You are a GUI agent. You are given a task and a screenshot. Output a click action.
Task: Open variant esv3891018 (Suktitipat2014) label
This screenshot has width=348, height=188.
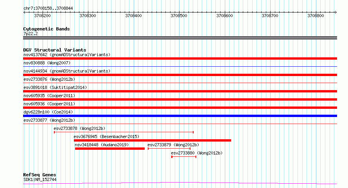[x=55, y=87]
